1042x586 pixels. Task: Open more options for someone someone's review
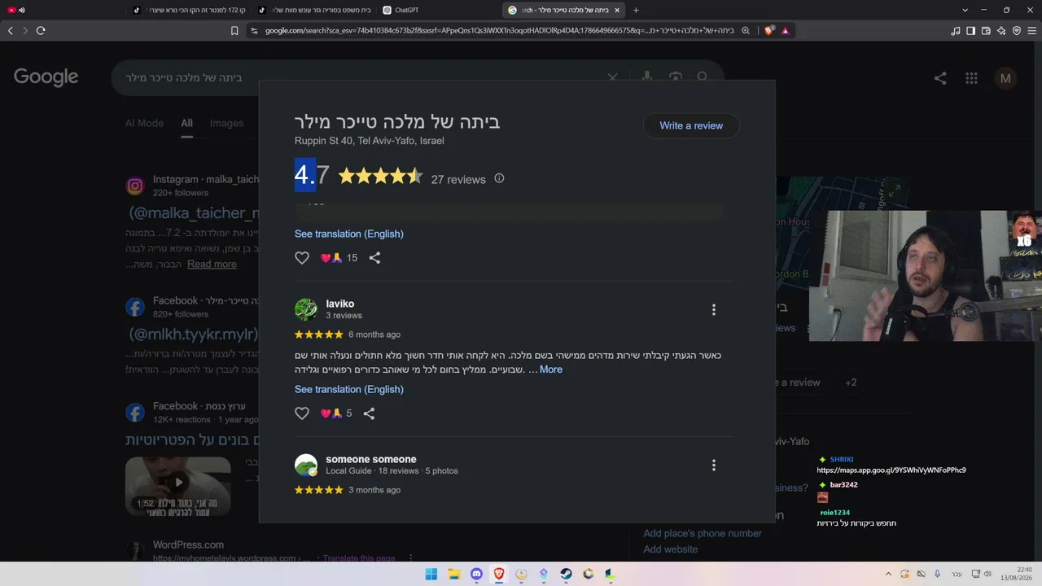tap(714, 465)
